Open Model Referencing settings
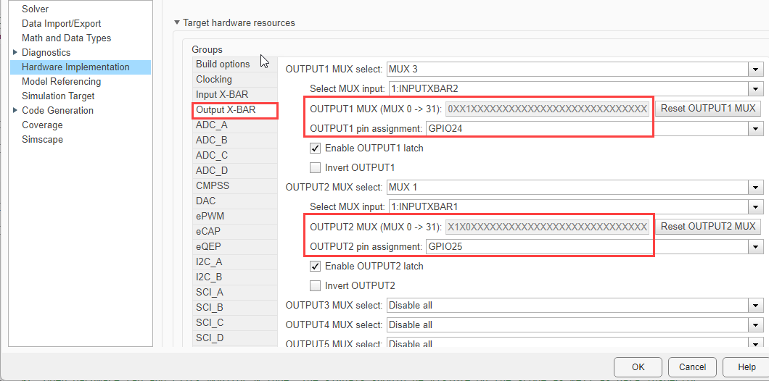Viewport: 769px width, 381px height. click(62, 81)
